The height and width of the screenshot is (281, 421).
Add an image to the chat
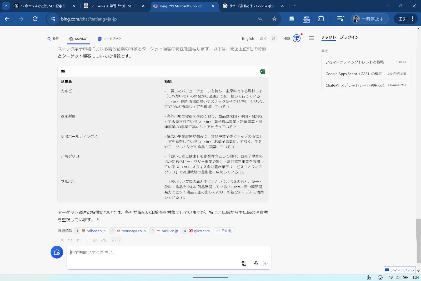[244, 263]
